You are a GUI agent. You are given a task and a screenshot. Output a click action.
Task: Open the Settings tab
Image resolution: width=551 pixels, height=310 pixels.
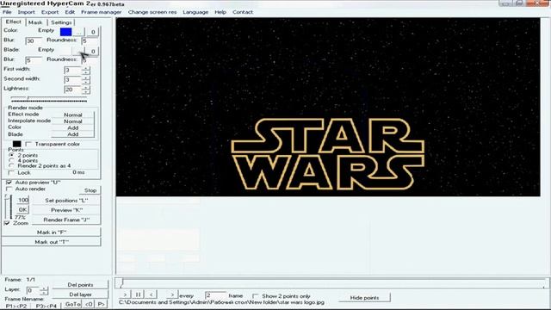(x=61, y=22)
